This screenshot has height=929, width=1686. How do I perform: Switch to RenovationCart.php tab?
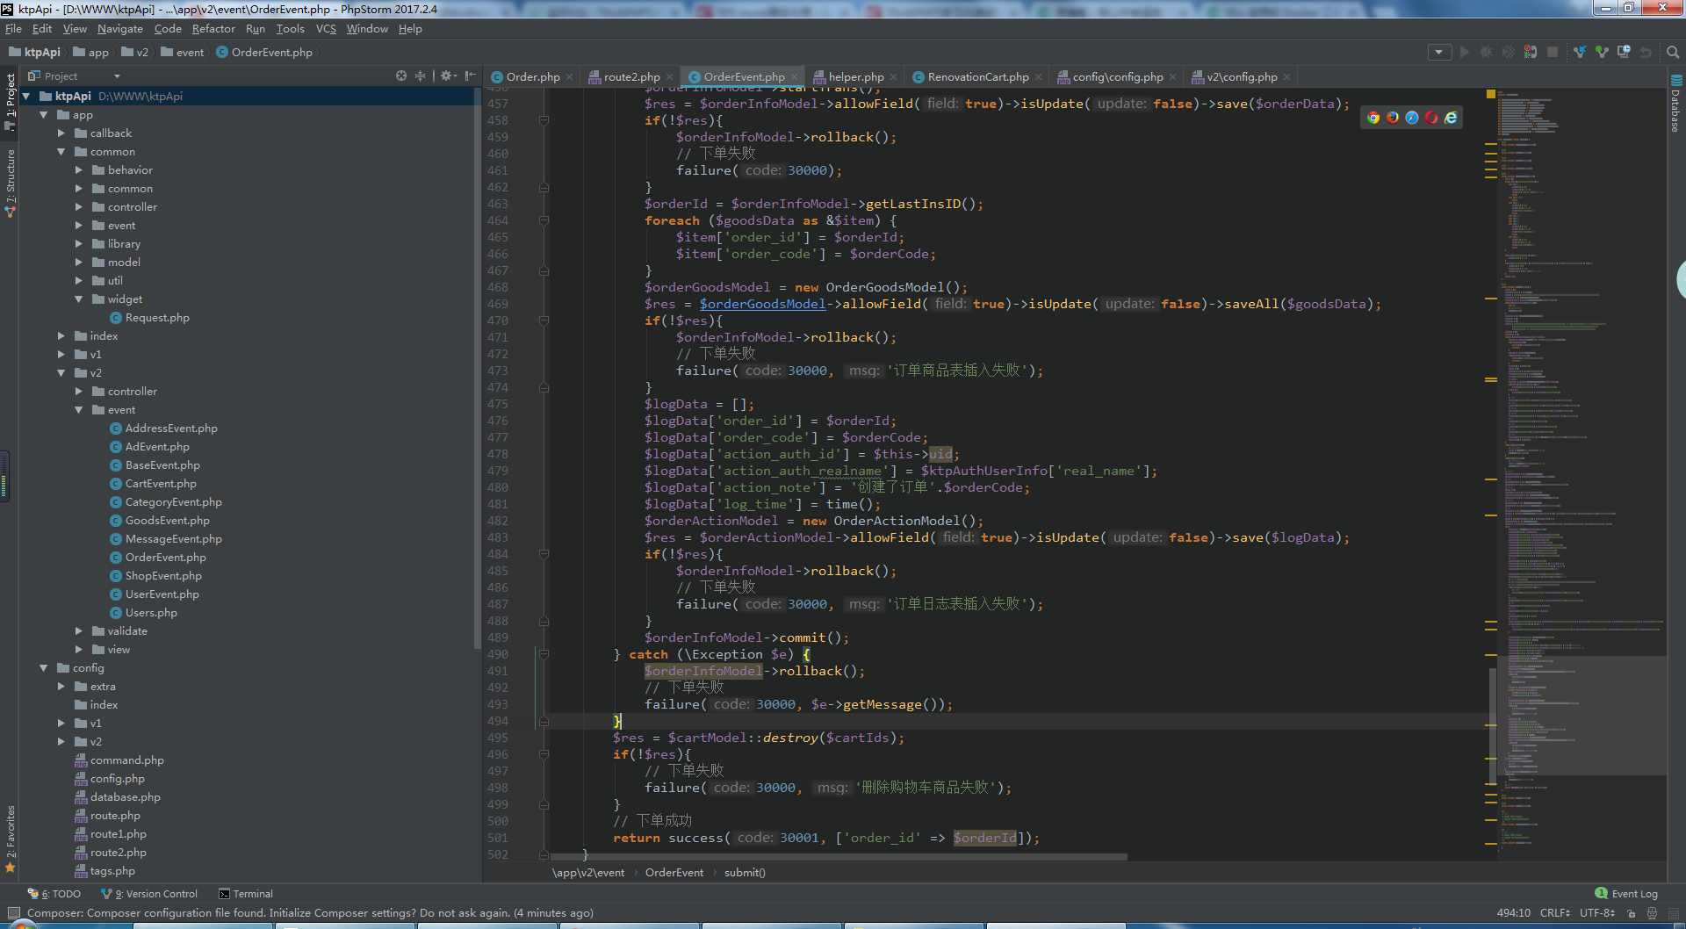coord(977,77)
